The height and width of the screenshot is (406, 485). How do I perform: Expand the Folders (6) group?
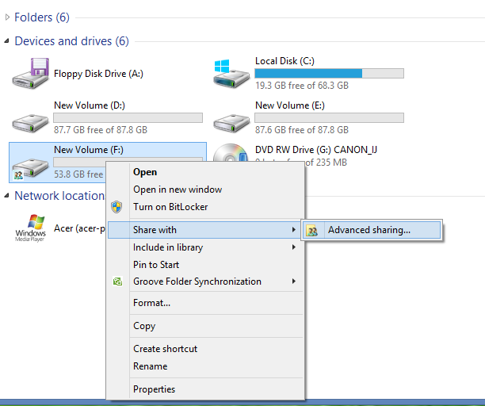tap(7, 17)
